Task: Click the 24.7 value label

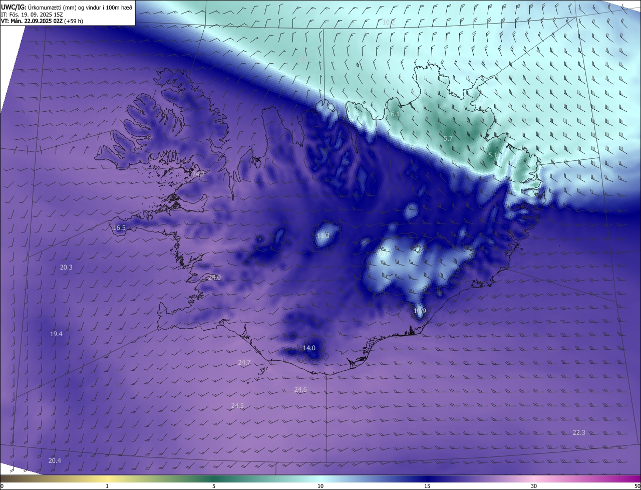Action: click(244, 362)
